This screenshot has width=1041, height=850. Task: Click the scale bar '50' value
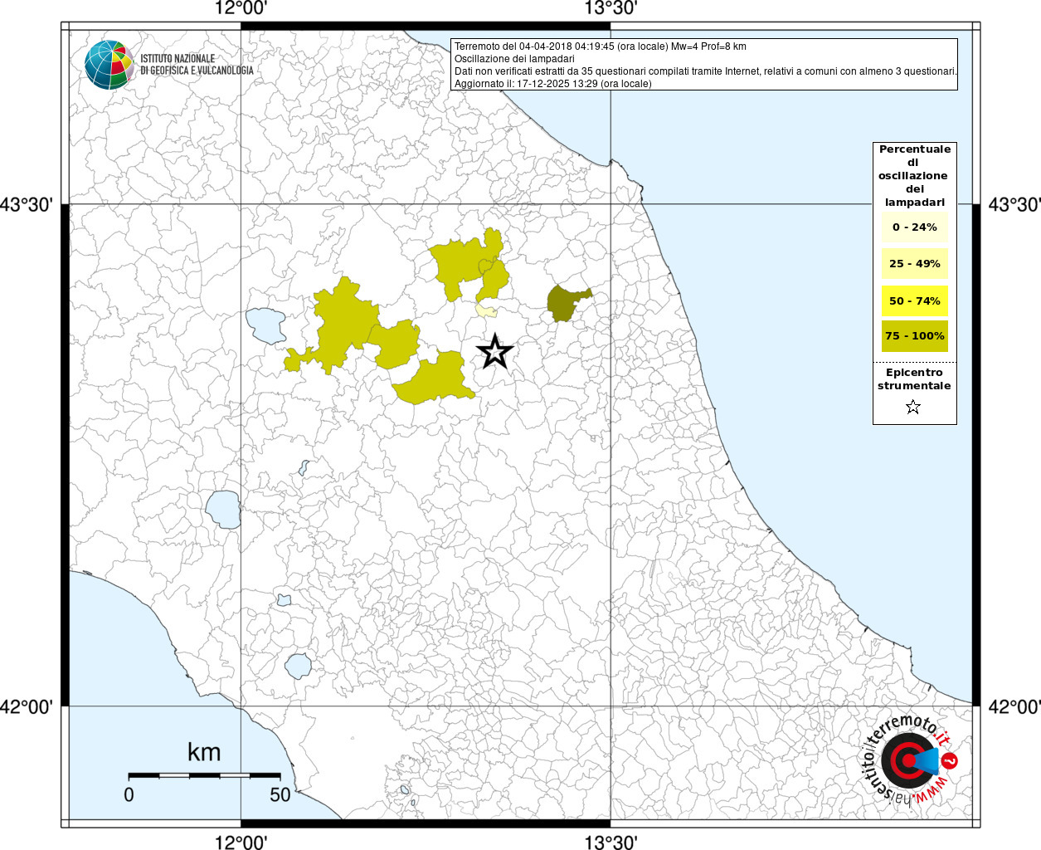[x=280, y=794]
